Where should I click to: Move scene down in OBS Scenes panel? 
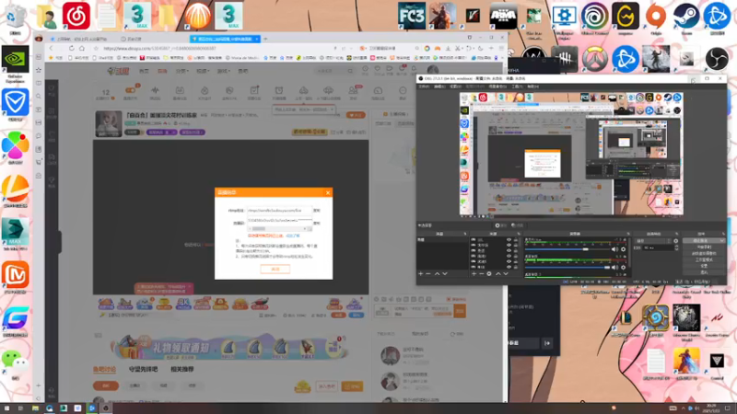click(x=445, y=273)
